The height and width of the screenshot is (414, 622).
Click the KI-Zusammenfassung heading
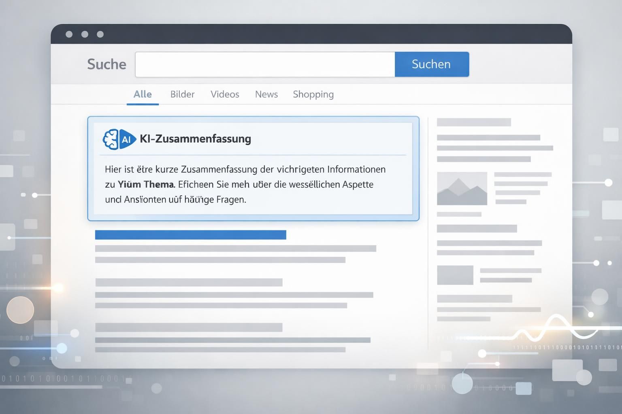195,139
